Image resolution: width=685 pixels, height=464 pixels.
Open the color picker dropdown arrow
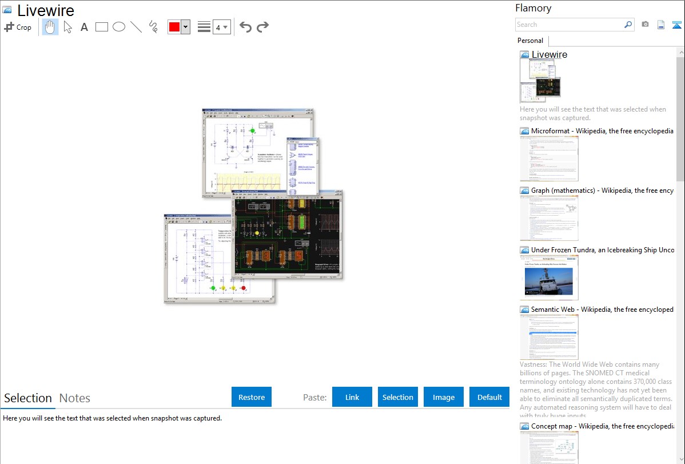pyautogui.click(x=186, y=27)
